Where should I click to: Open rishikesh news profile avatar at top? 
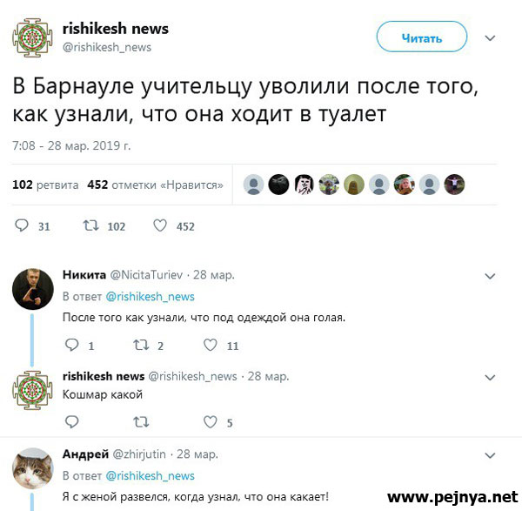pos(33,37)
